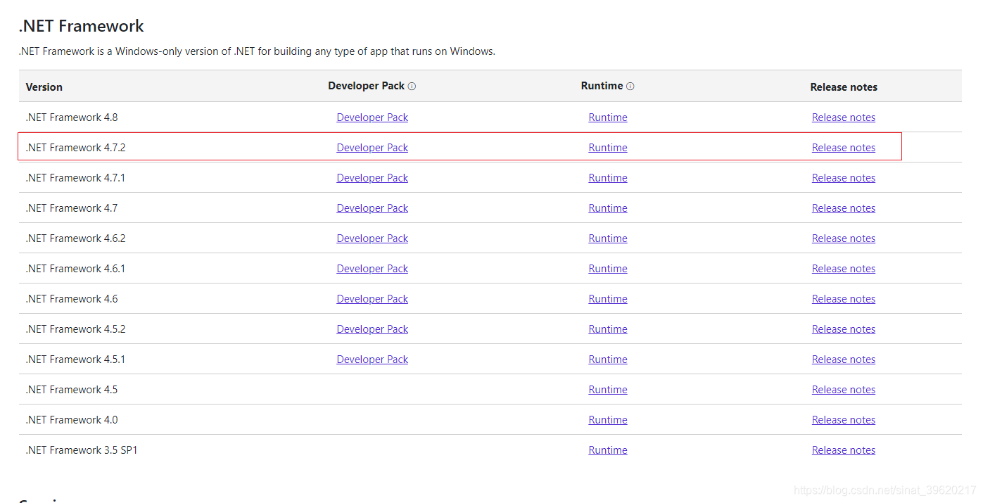
Task: Select the .NET Framework 4.5.1 version cell
Action: click(x=75, y=359)
